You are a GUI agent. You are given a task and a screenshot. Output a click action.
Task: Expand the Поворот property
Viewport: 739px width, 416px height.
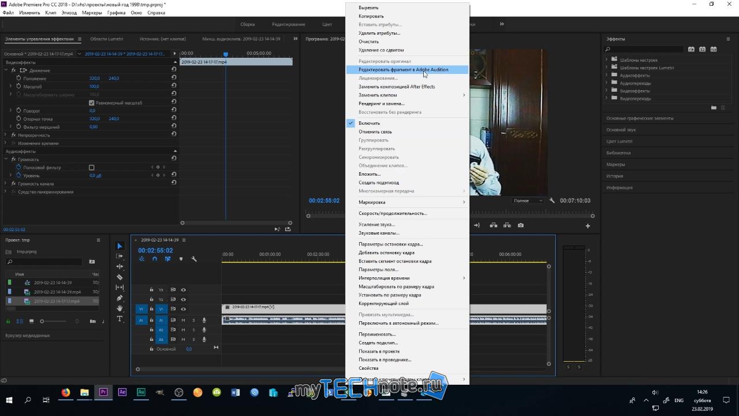pyautogui.click(x=10, y=110)
